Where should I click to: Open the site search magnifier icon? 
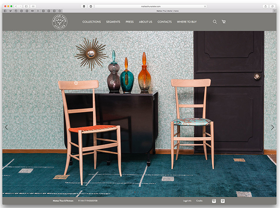click(215, 22)
